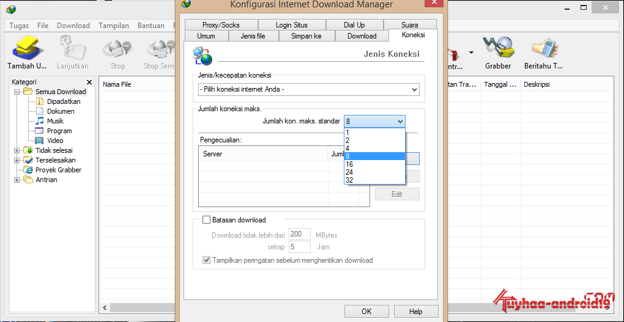Click the Lanjutkan resume toolbar icon

pos(72,48)
